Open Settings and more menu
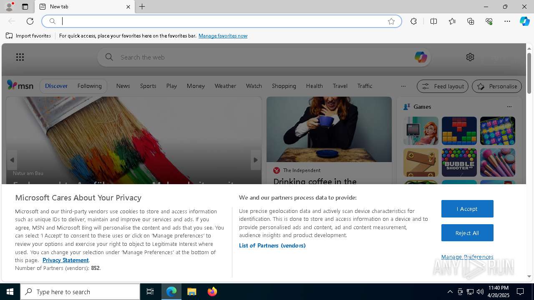 (507, 21)
